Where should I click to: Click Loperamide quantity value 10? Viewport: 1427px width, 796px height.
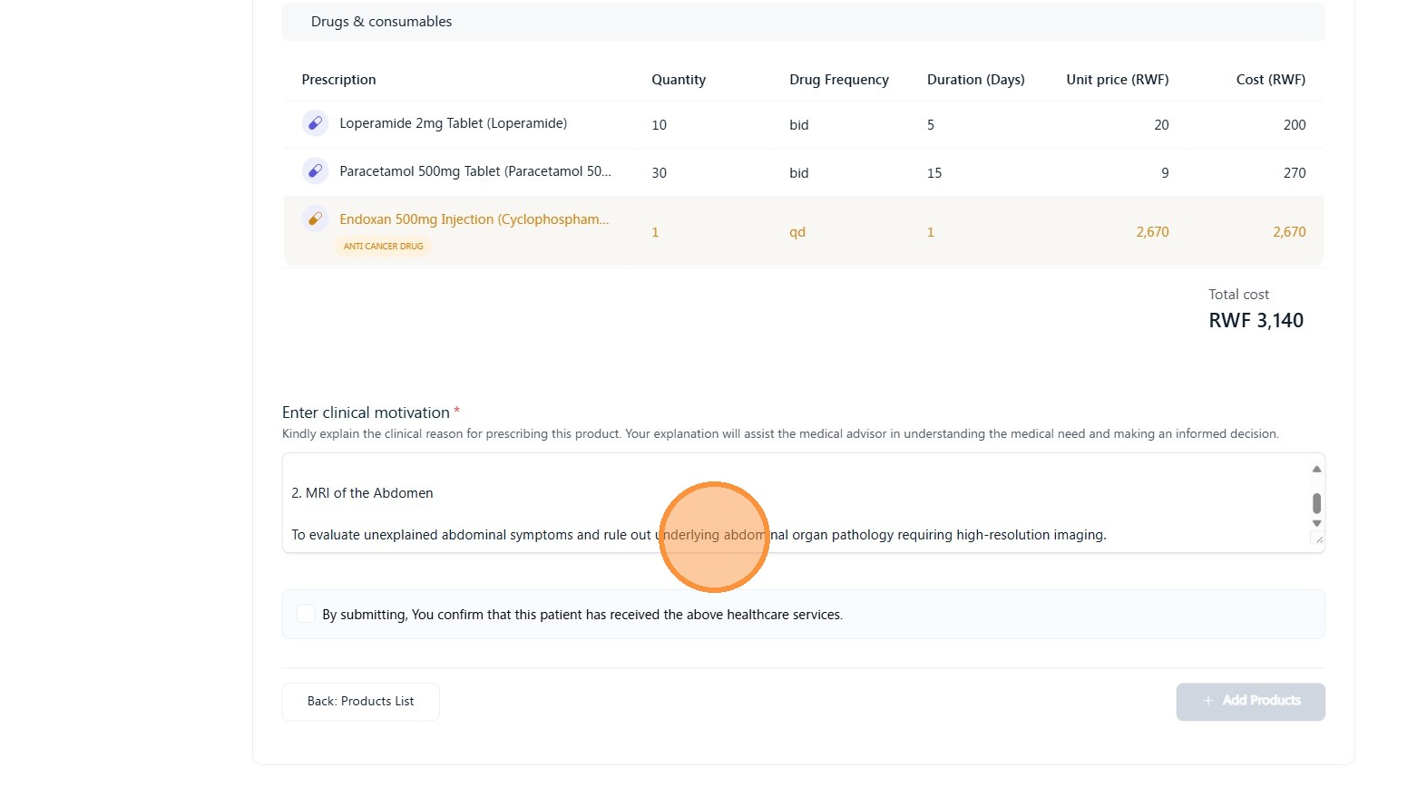660,125
